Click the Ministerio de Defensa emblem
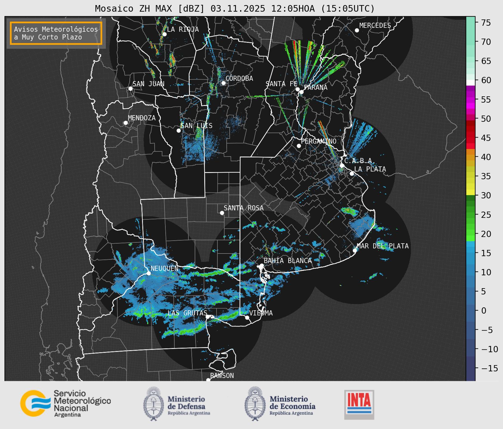The image size is (503, 429). tap(154, 404)
